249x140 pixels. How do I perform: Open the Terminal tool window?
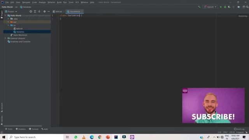pyautogui.click(x=34, y=129)
